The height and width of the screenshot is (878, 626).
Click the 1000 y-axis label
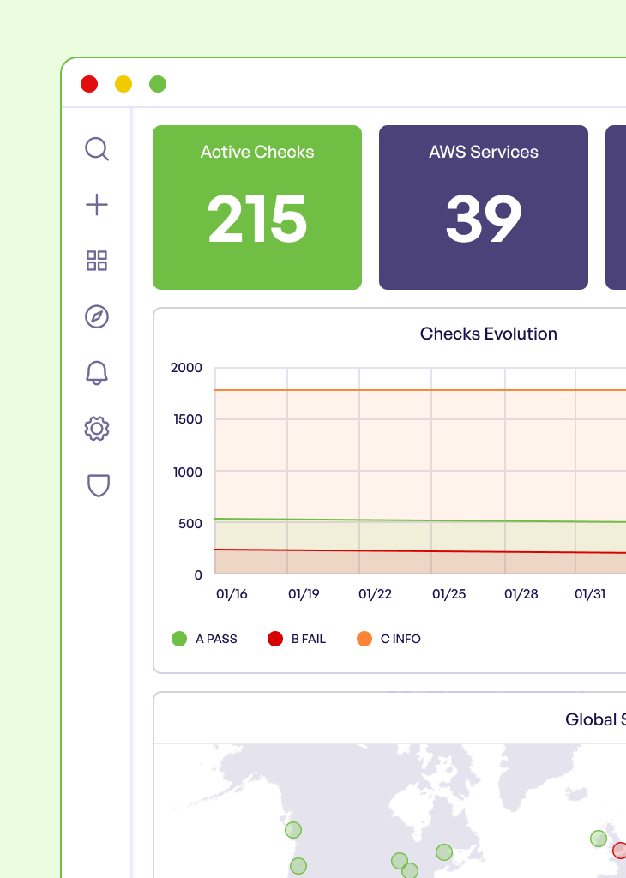188,472
